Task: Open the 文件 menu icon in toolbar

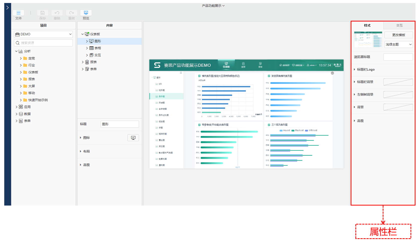Action: [19, 13]
